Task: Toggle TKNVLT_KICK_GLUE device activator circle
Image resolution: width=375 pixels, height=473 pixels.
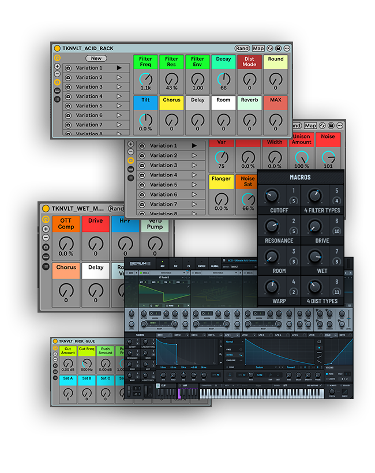Action: click(x=55, y=341)
